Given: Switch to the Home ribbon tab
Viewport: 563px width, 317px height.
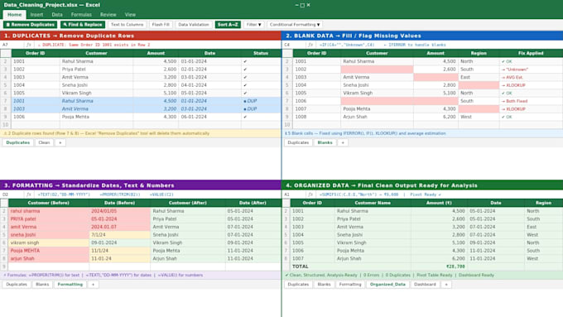Looking at the screenshot, I should click(x=14, y=15).
